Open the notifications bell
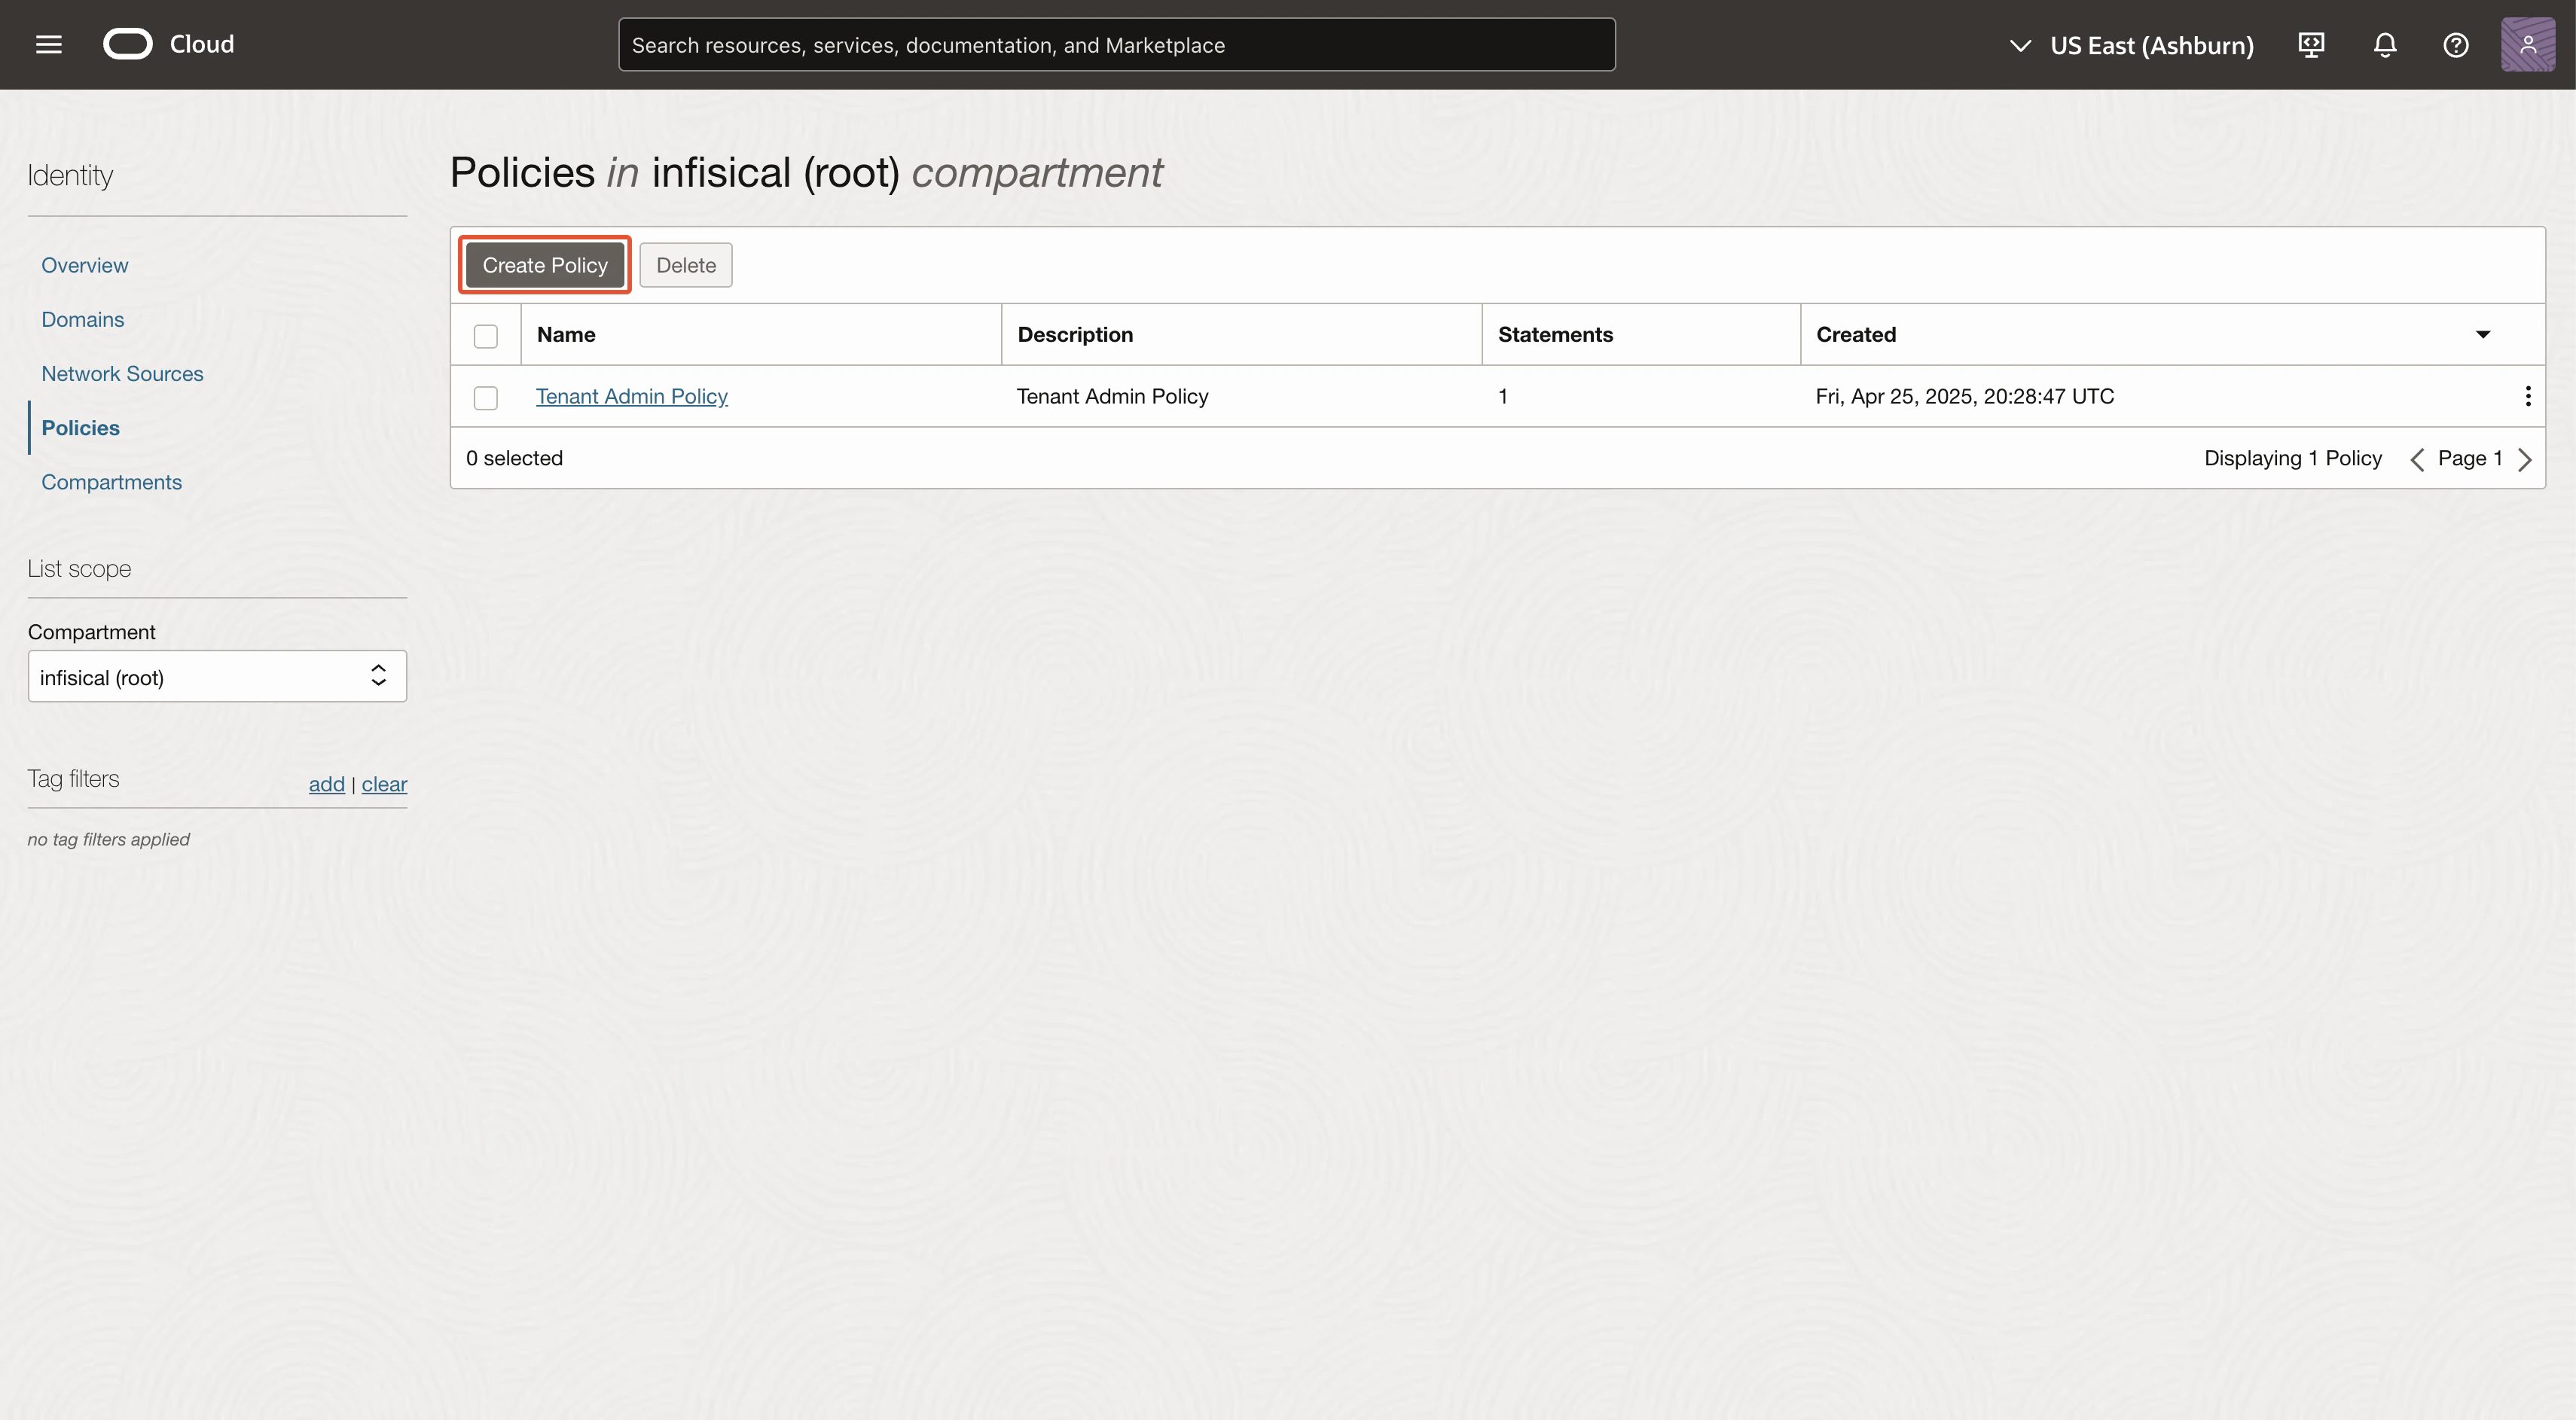This screenshot has width=2576, height=1420. coord(2385,45)
